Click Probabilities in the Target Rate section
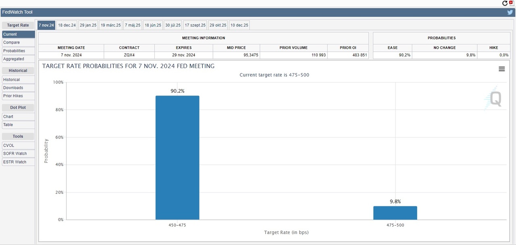This screenshot has width=516, height=245. (14, 51)
